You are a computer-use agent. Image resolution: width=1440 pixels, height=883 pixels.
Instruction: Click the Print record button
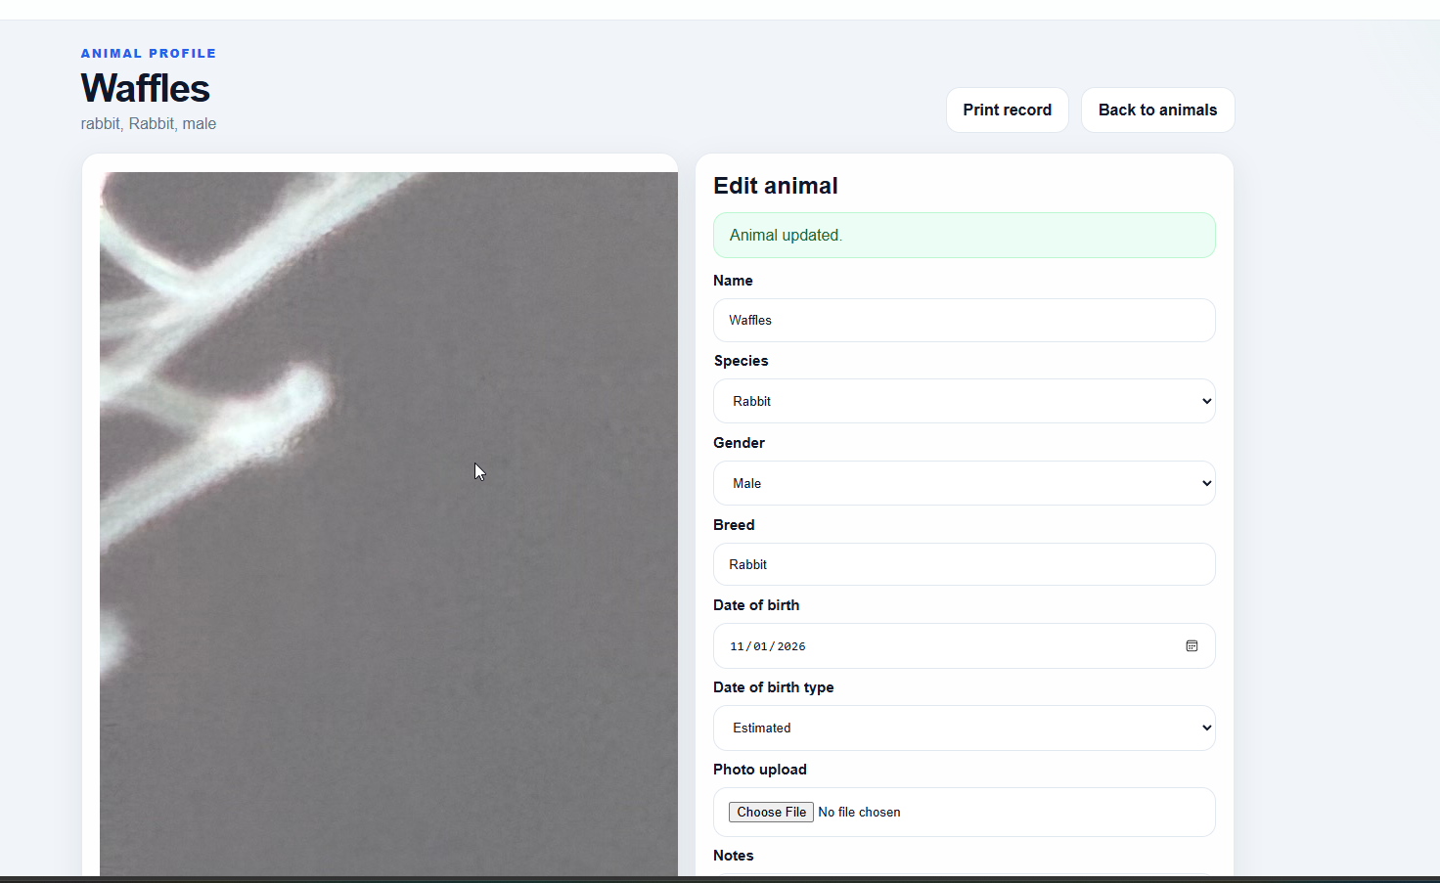pyautogui.click(x=1007, y=110)
